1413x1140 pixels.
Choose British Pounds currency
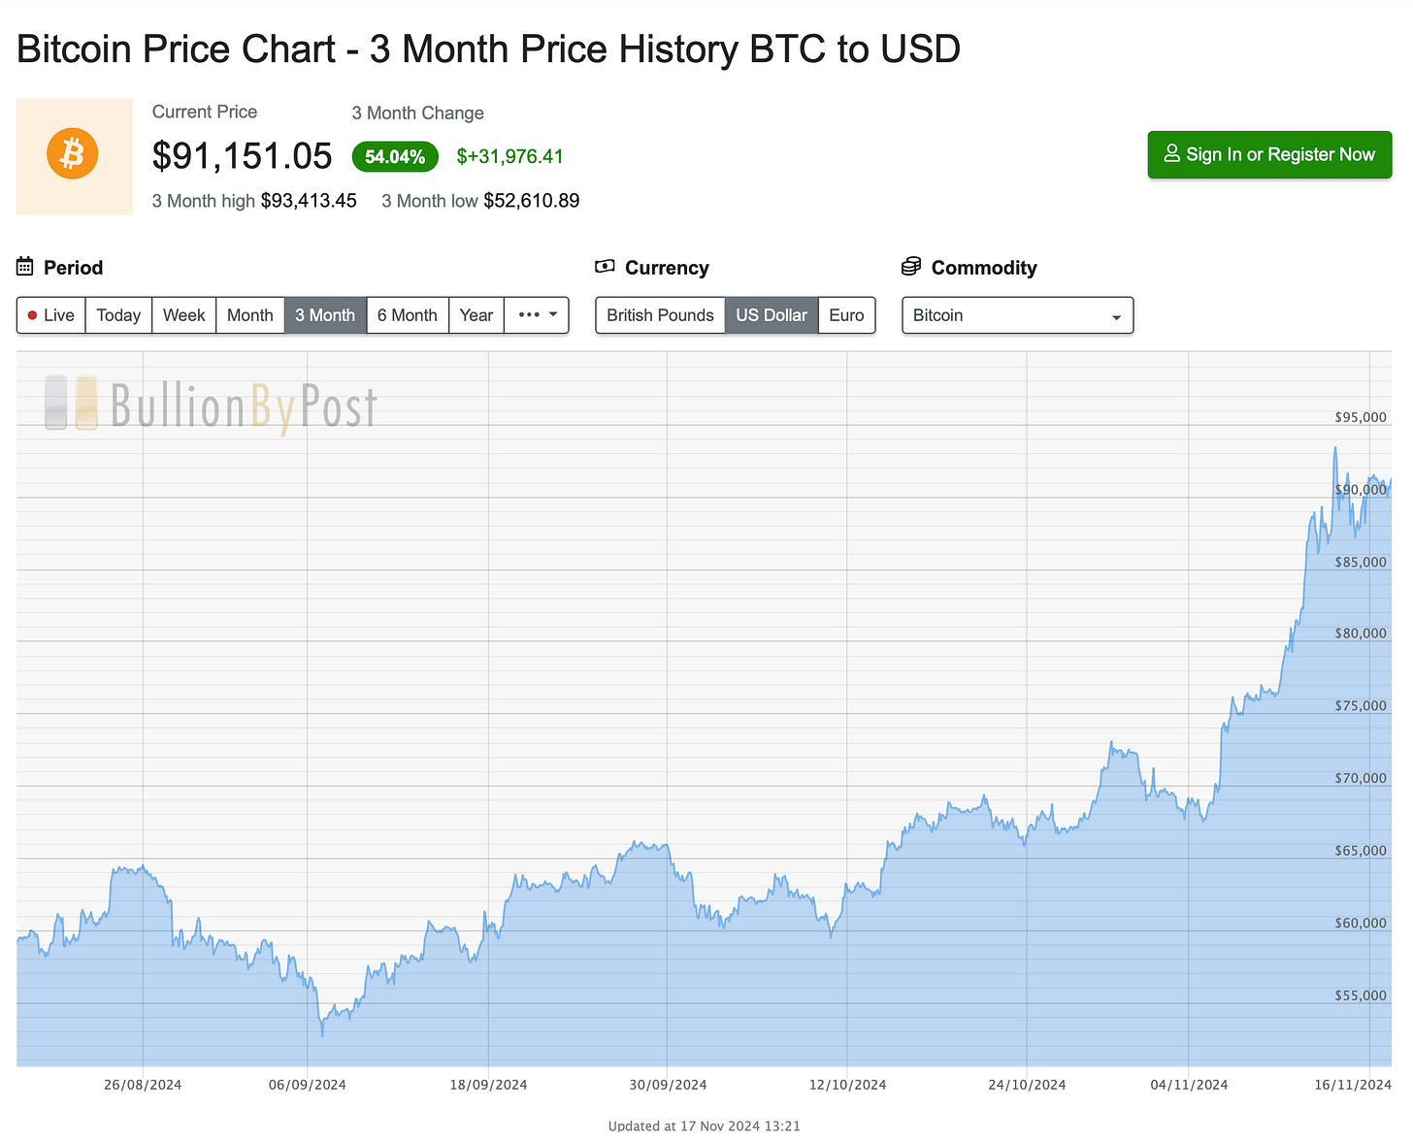pos(660,315)
